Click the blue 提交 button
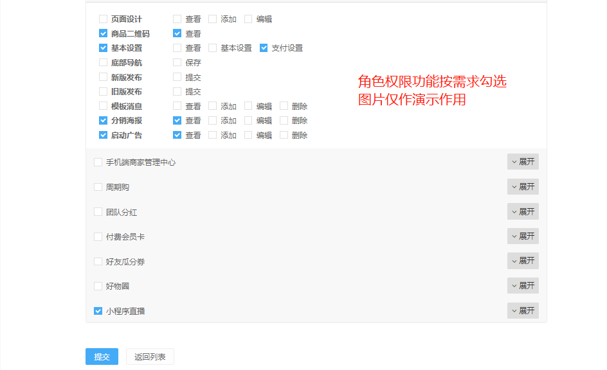607x370 pixels. coord(102,357)
